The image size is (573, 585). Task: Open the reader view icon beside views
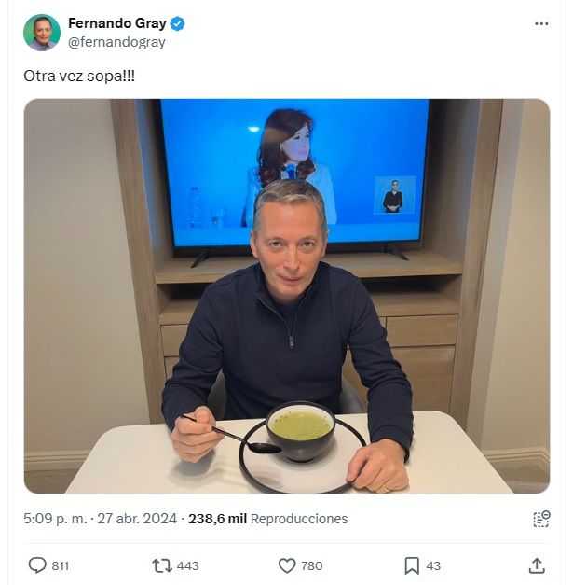point(541,519)
